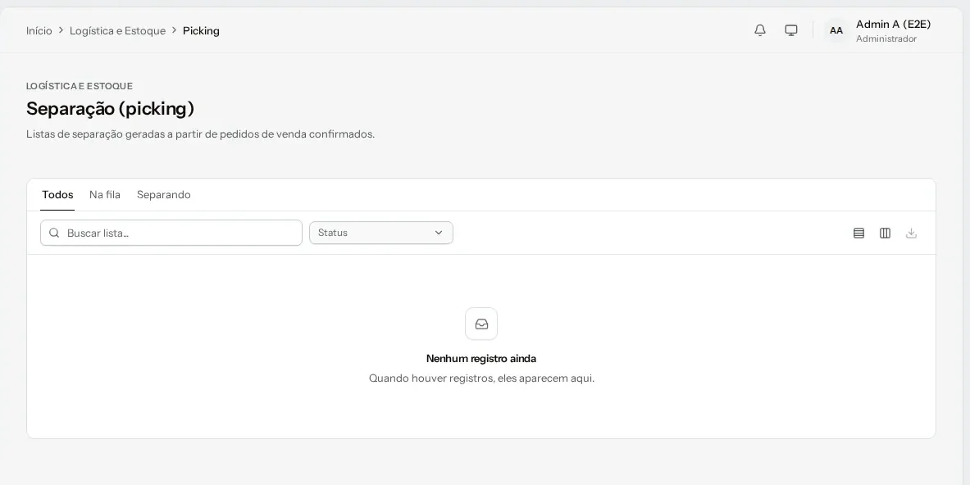Image resolution: width=970 pixels, height=485 pixels.
Task: Click the 'Listas de separação geradas' description
Action: click(200, 134)
